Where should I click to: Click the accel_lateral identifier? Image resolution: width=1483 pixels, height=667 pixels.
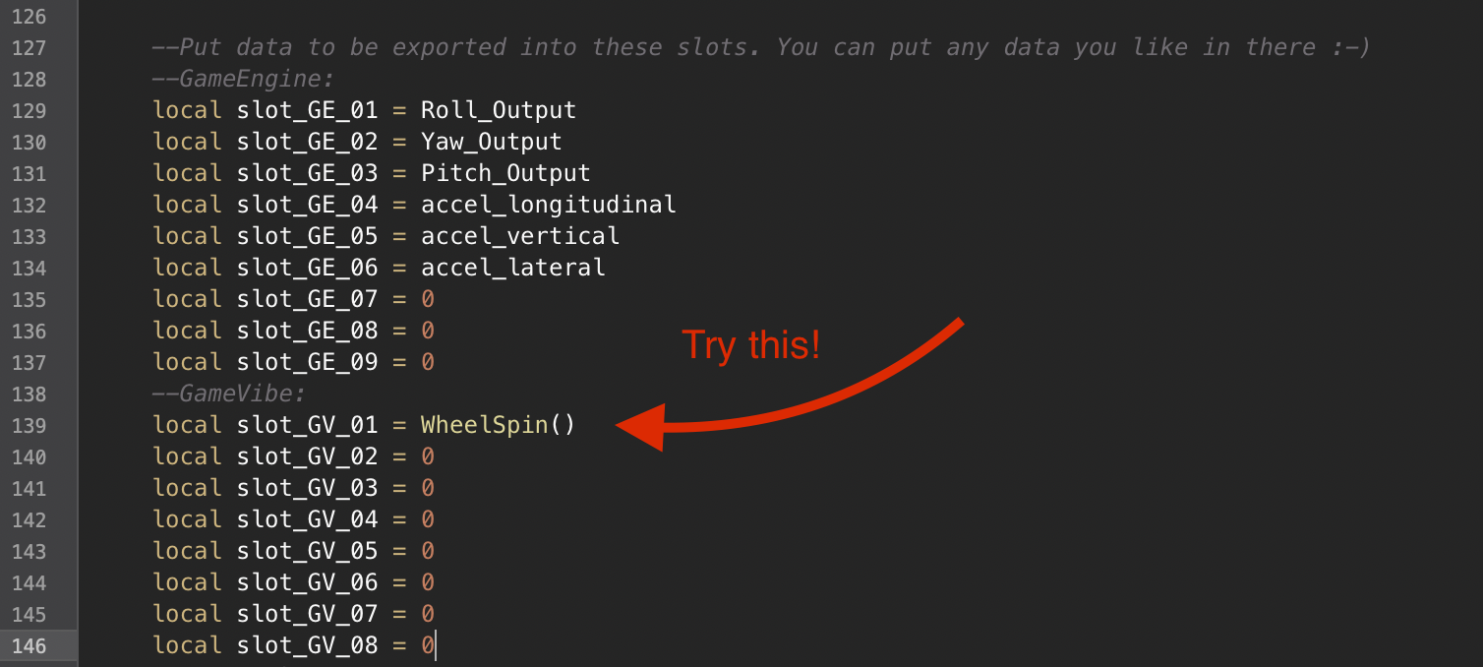[x=512, y=269]
